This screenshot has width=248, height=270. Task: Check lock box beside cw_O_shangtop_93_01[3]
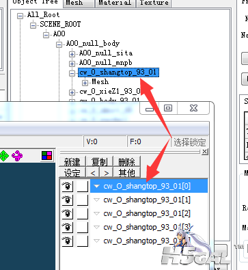82,227
